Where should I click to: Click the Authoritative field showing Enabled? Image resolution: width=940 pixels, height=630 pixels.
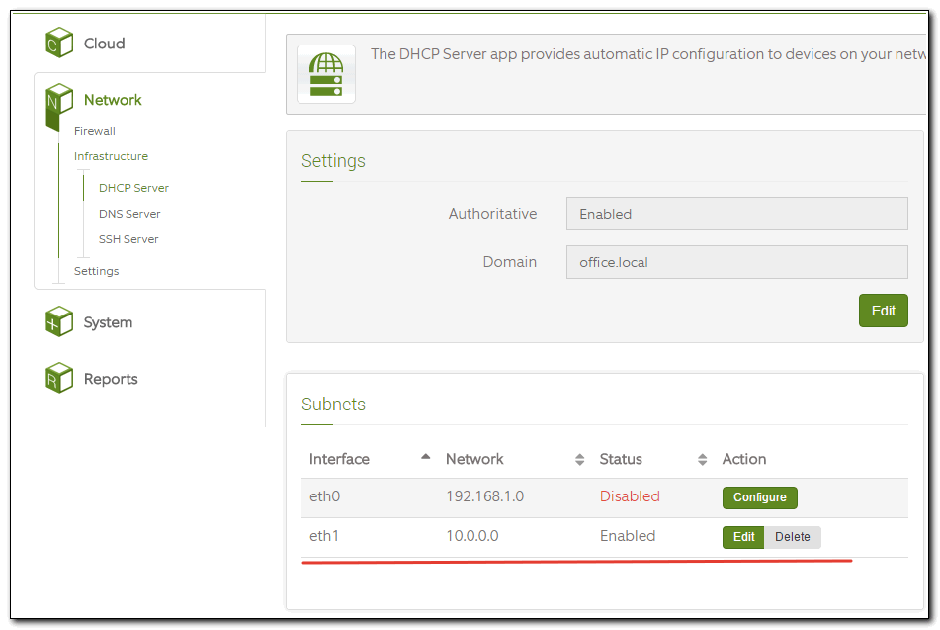[736, 214]
